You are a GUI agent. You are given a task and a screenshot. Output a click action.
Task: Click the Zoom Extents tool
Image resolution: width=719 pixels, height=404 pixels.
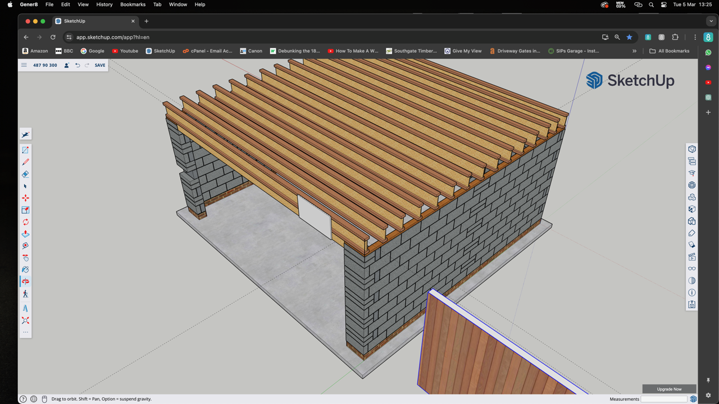tap(25, 320)
